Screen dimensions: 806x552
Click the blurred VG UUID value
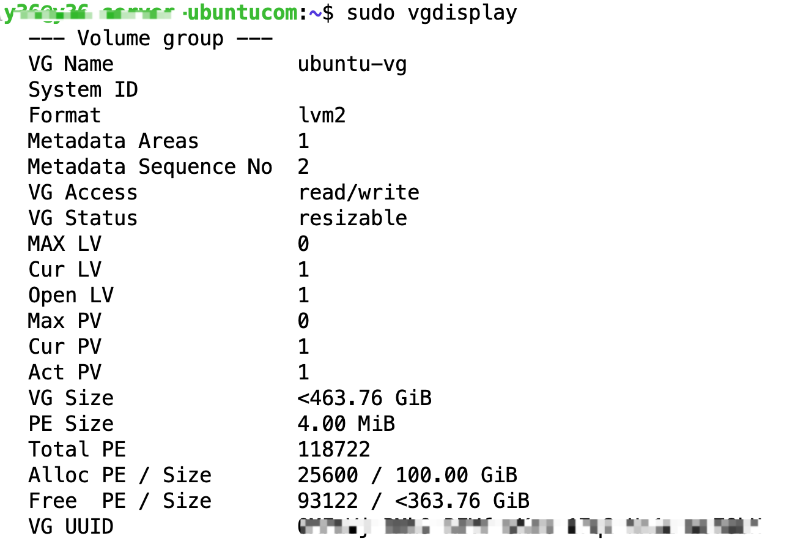click(x=530, y=526)
